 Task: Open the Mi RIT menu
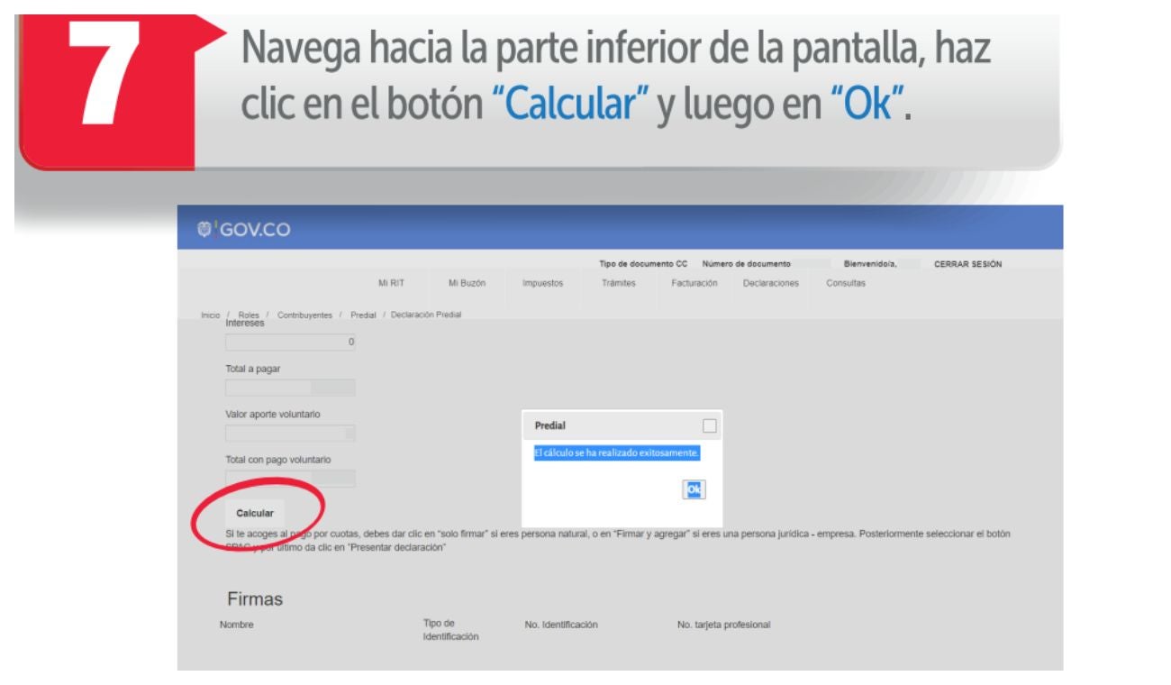[x=391, y=283]
